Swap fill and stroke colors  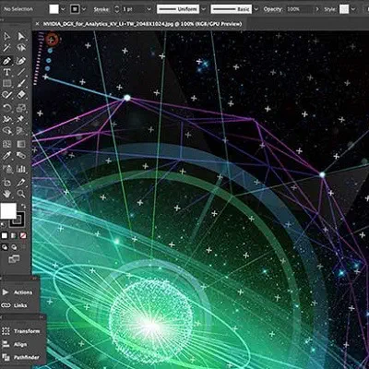click(23, 207)
